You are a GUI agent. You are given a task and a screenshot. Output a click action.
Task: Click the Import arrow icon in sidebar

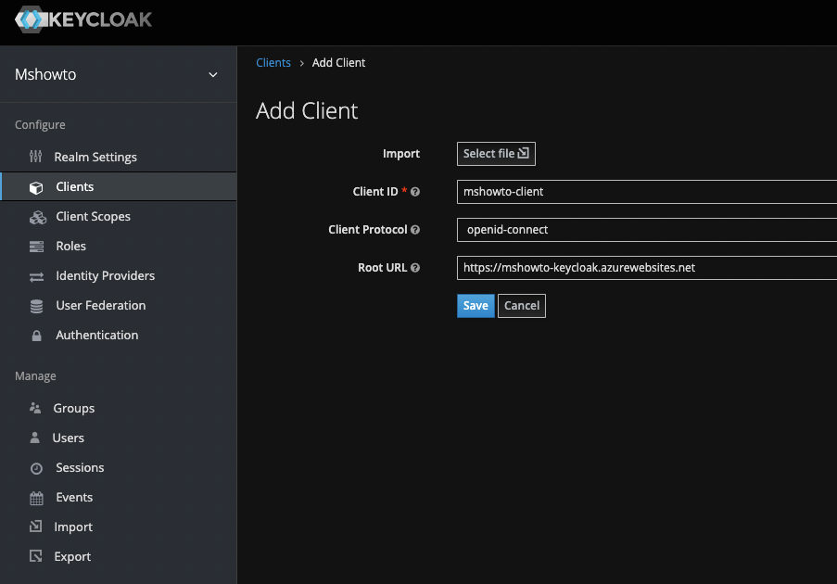pyautogui.click(x=35, y=527)
